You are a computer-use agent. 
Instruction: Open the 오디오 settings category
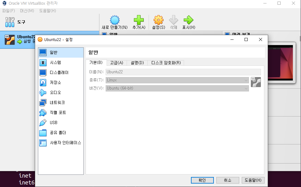point(61,92)
